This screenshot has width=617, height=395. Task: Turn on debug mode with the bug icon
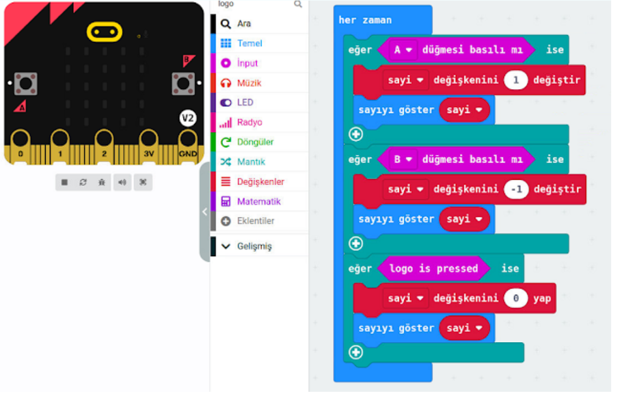(102, 182)
